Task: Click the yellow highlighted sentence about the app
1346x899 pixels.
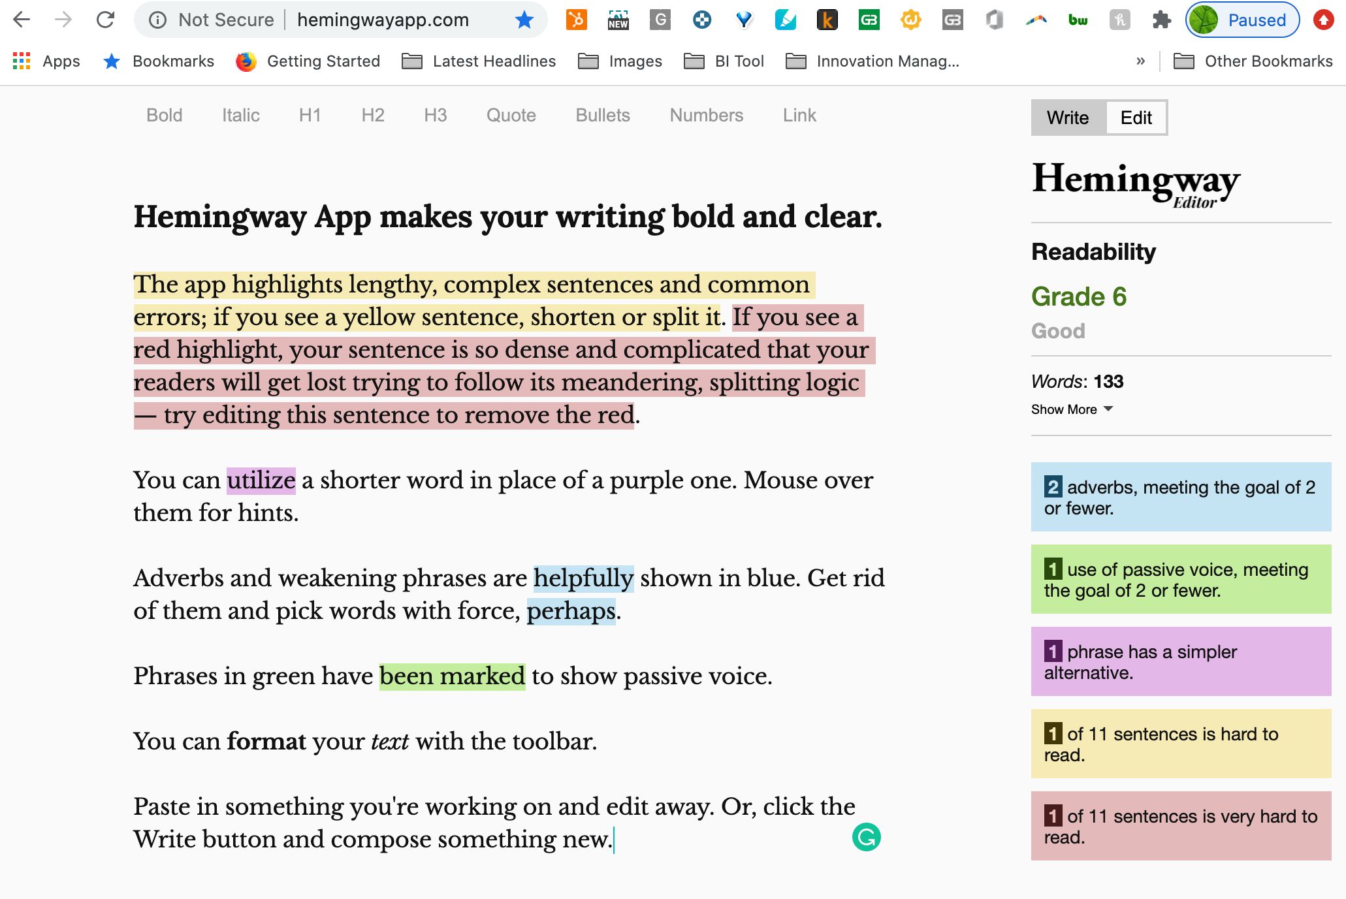Action: (x=473, y=301)
